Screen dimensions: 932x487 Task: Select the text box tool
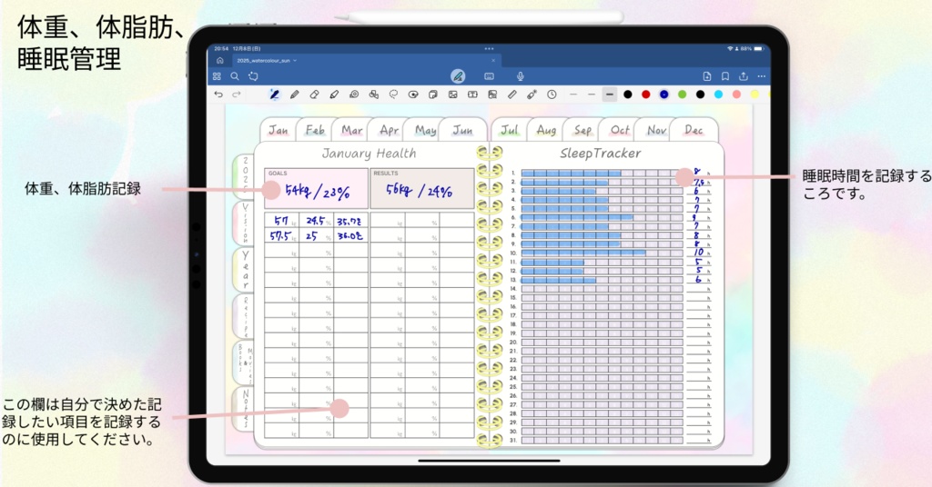[472, 94]
